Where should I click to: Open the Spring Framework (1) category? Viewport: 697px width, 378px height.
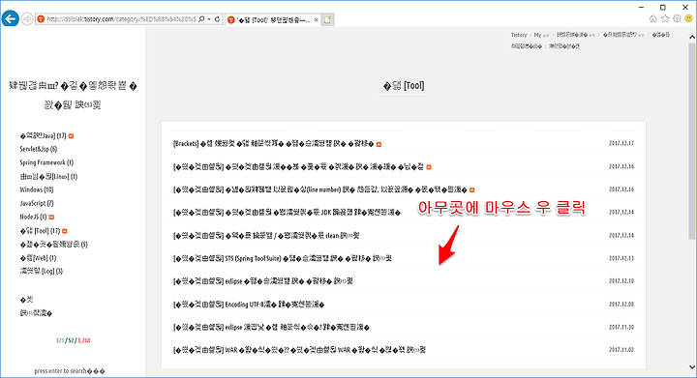(46, 162)
